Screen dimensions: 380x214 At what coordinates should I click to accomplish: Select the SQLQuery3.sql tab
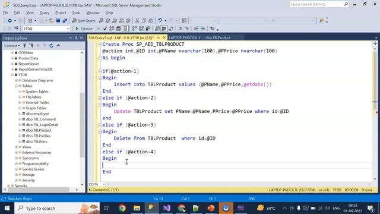[x=121, y=37]
